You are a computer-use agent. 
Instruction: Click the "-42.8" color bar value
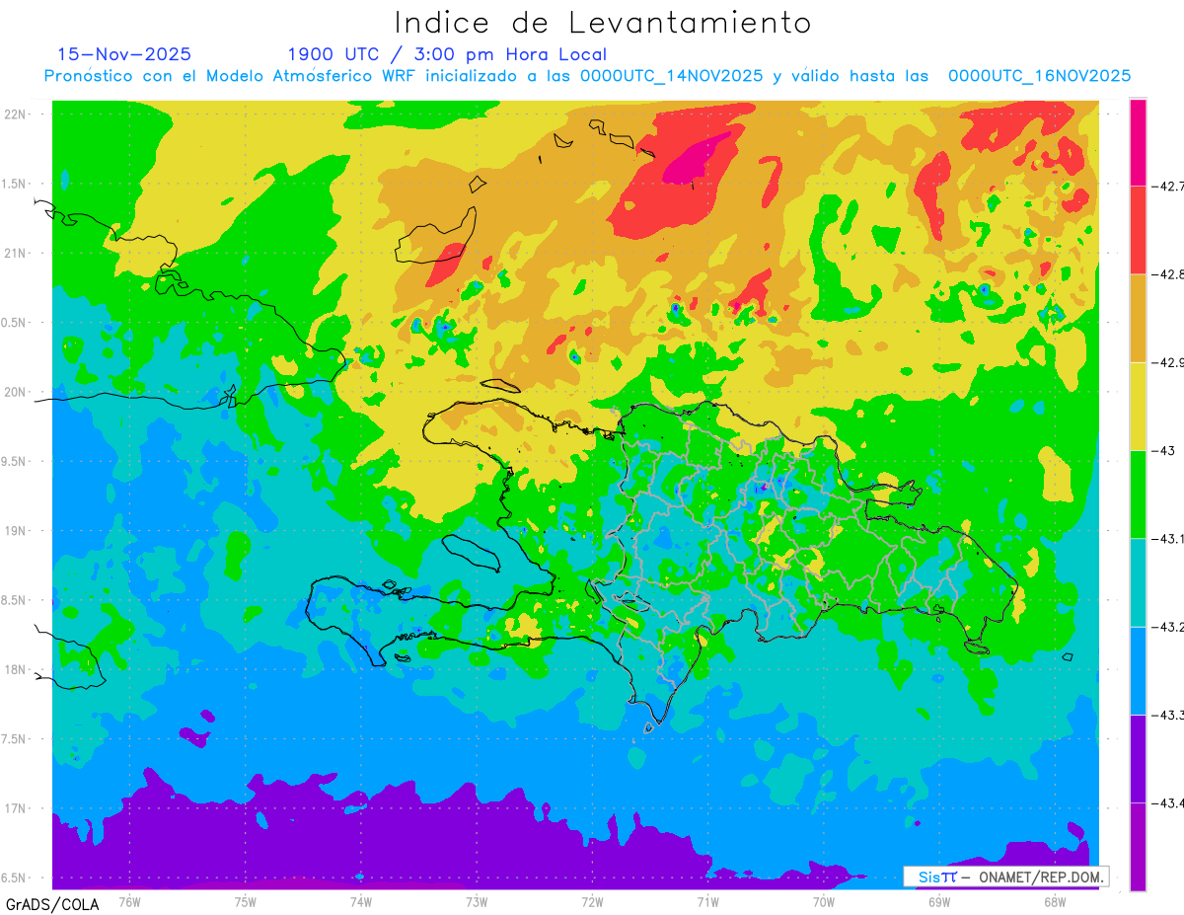tap(1166, 274)
